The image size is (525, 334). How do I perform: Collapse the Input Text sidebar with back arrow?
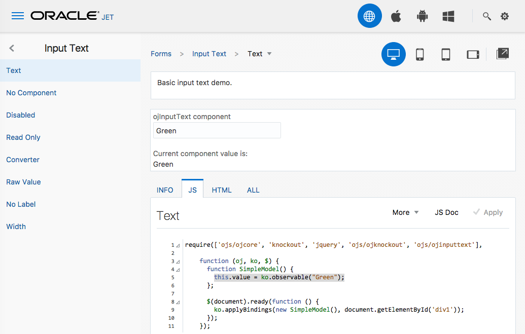tap(12, 48)
